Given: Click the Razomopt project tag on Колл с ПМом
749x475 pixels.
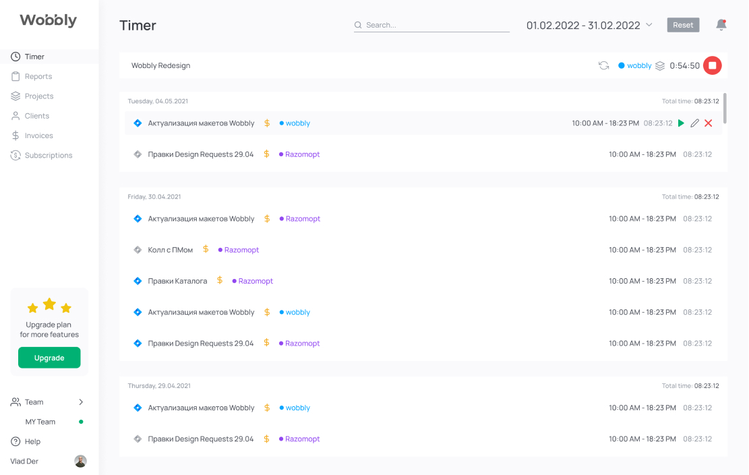Looking at the screenshot, I should tap(239, 250).
